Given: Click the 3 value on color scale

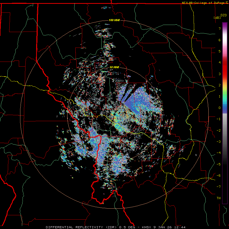Looking at the screenshot, I should [x=220, y=74].
